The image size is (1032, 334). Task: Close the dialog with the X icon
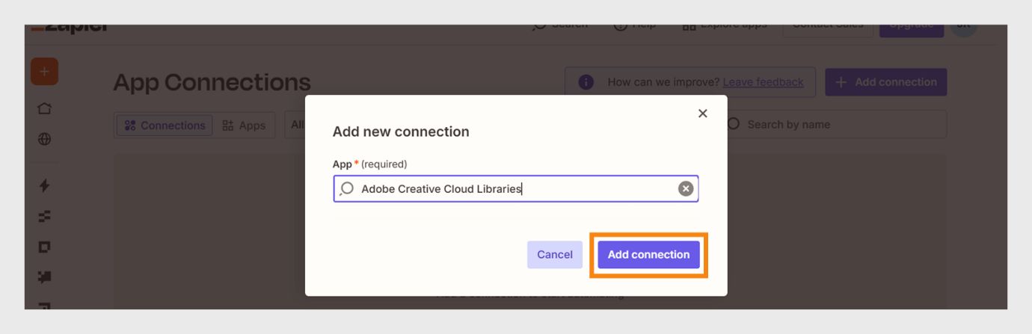click(x=702, y=114)
